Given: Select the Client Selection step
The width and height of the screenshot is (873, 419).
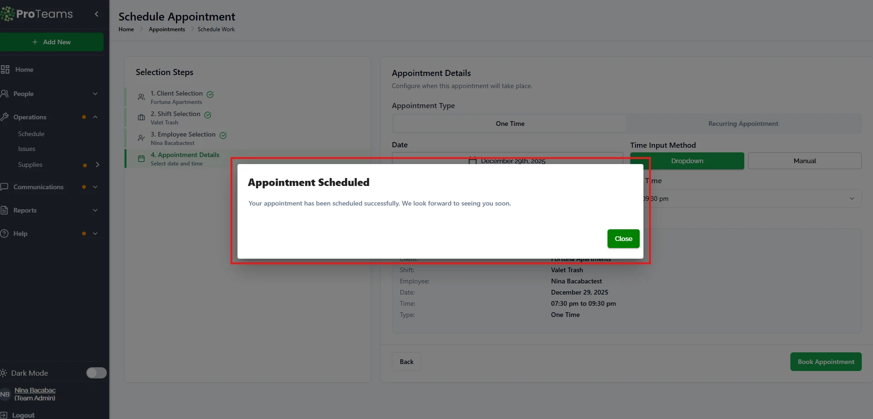Looking at the screenshot, I should (176, 94).
